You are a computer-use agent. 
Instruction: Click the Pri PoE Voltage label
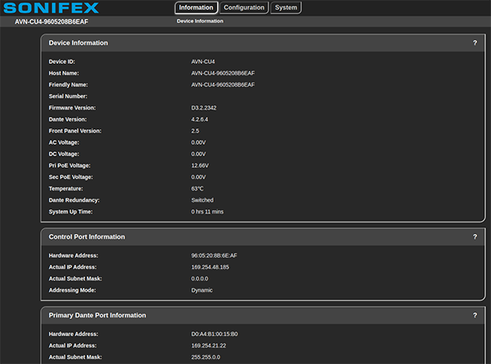click(70, 165)
